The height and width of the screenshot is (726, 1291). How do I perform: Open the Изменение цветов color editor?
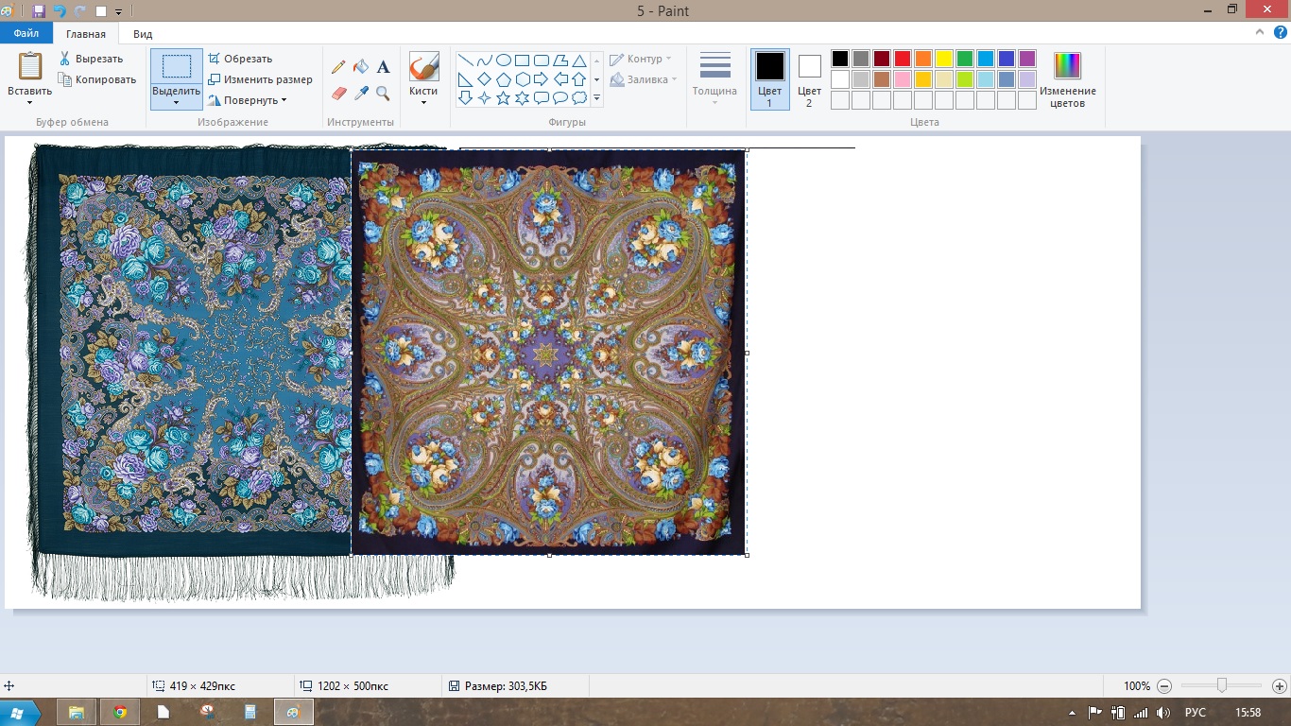[x=1067, y=79]
